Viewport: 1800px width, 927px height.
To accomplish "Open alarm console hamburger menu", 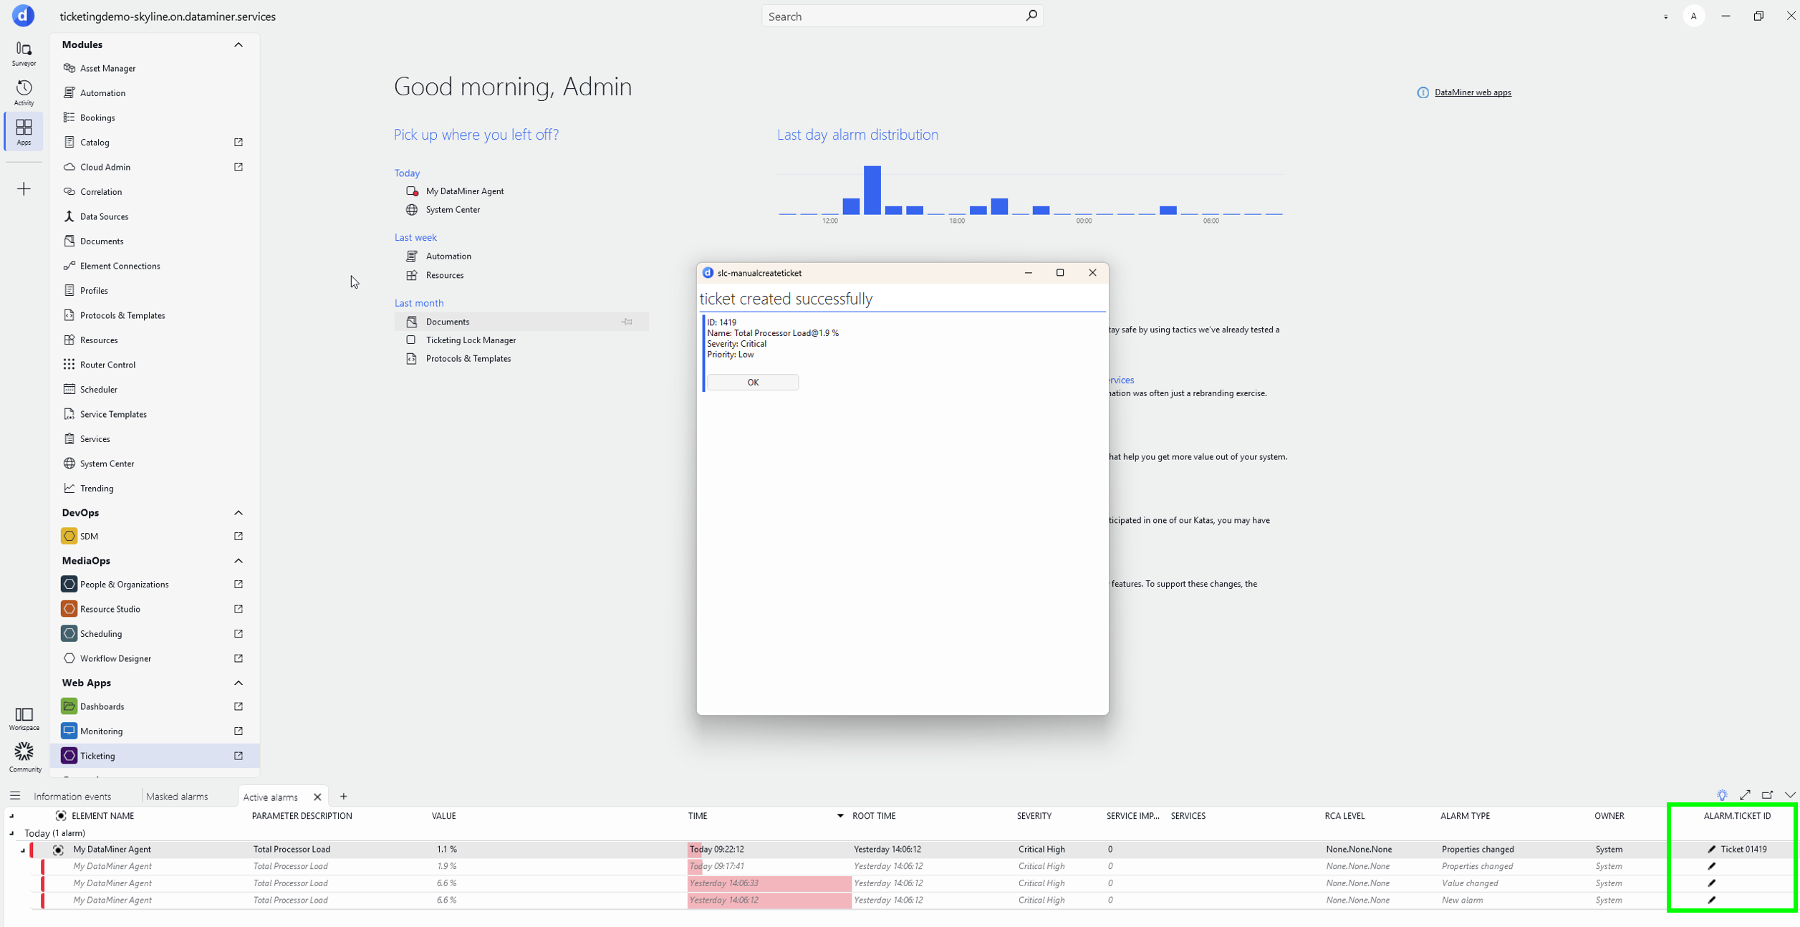I will 15,796.
